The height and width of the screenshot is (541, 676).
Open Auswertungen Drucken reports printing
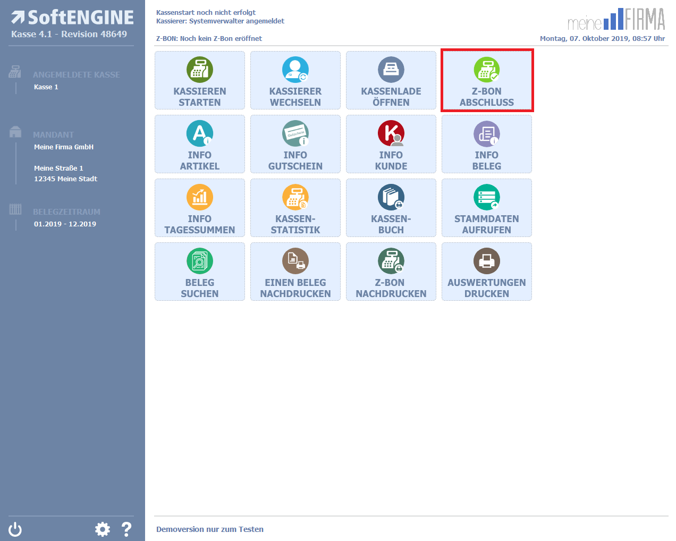coord(487,272)
